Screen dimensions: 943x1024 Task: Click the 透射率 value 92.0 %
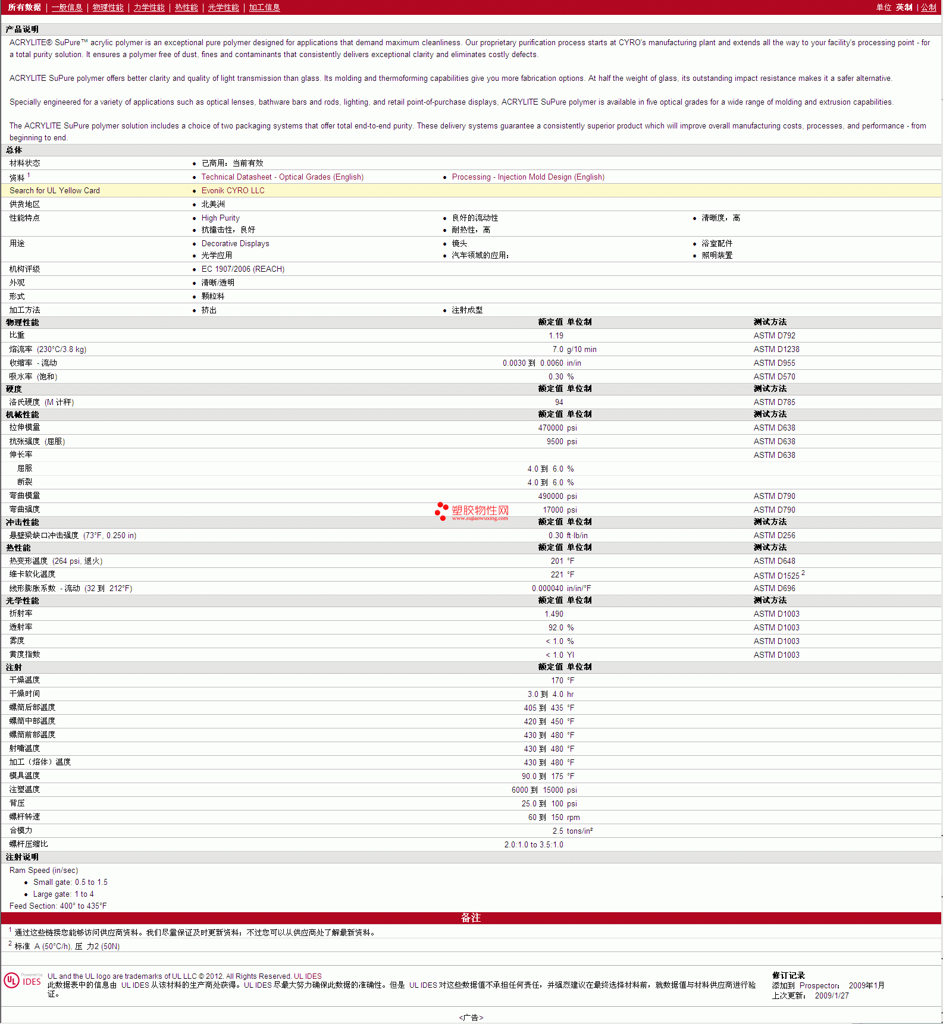(561, 627)
